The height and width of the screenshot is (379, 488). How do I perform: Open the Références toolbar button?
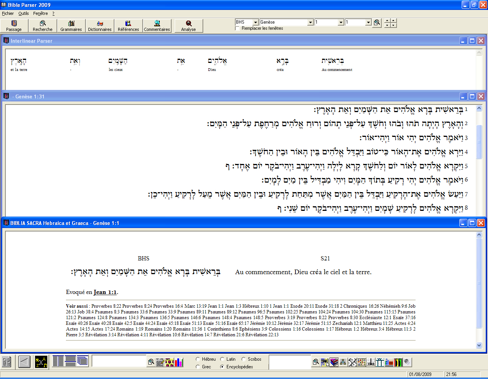coord(128,26)
